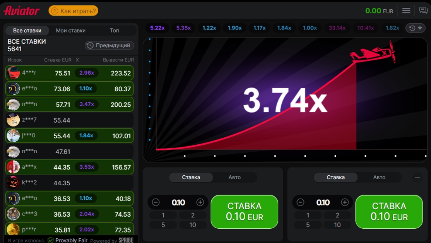Open the hamburger menu icon
Screen dimensions: 431x243
[x=406, y=11]
